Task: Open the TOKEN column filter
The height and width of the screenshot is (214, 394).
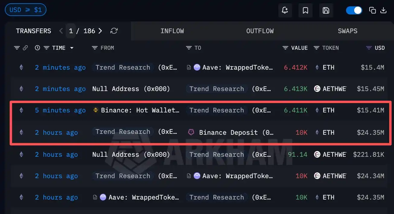Action: pyautogui.click(x=316, y=48)
